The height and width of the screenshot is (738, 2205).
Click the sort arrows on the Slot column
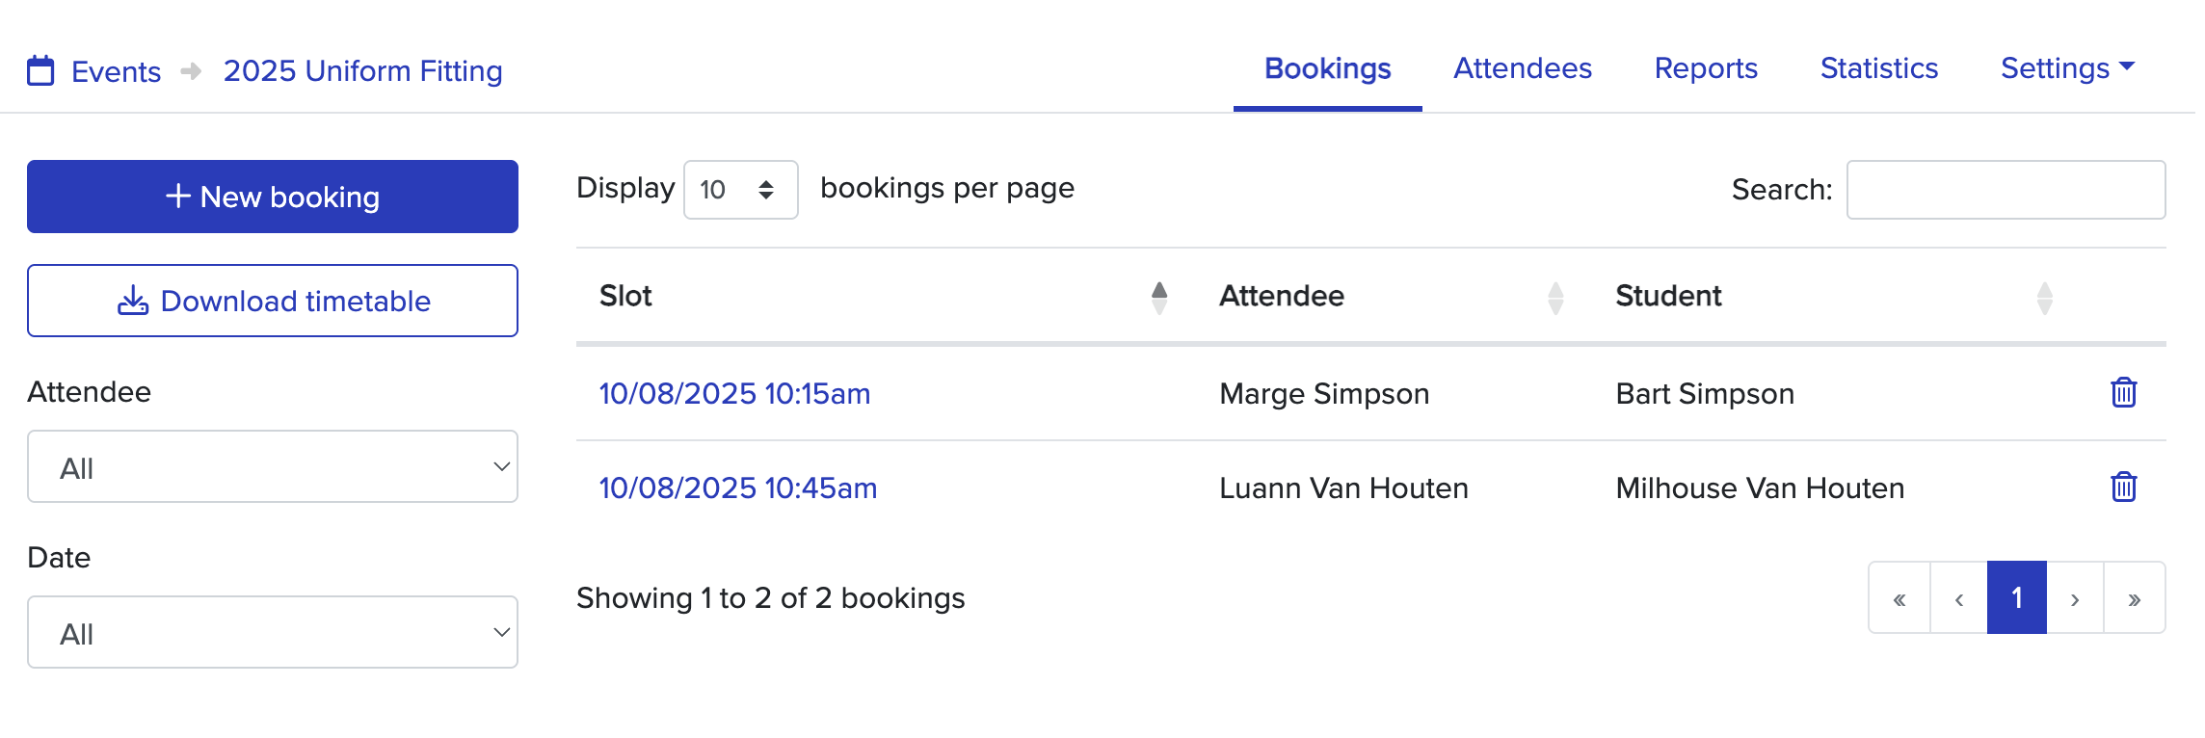pos(1159,297)
